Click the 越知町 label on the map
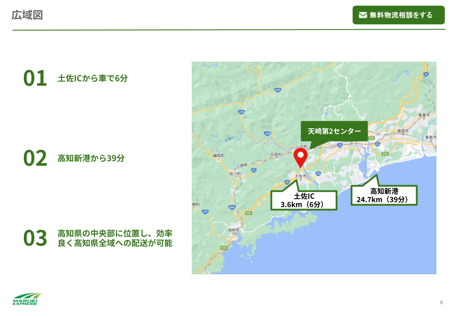 219,156
